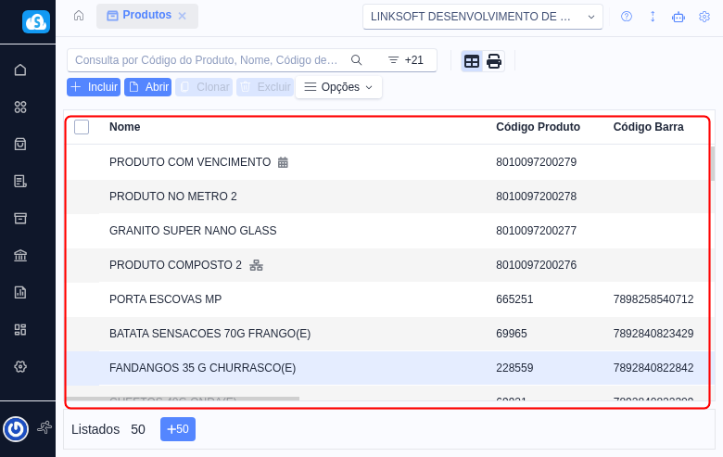The image size is (723, 457).
Task: Open the +21 filters button
Action: coord(406,60)
